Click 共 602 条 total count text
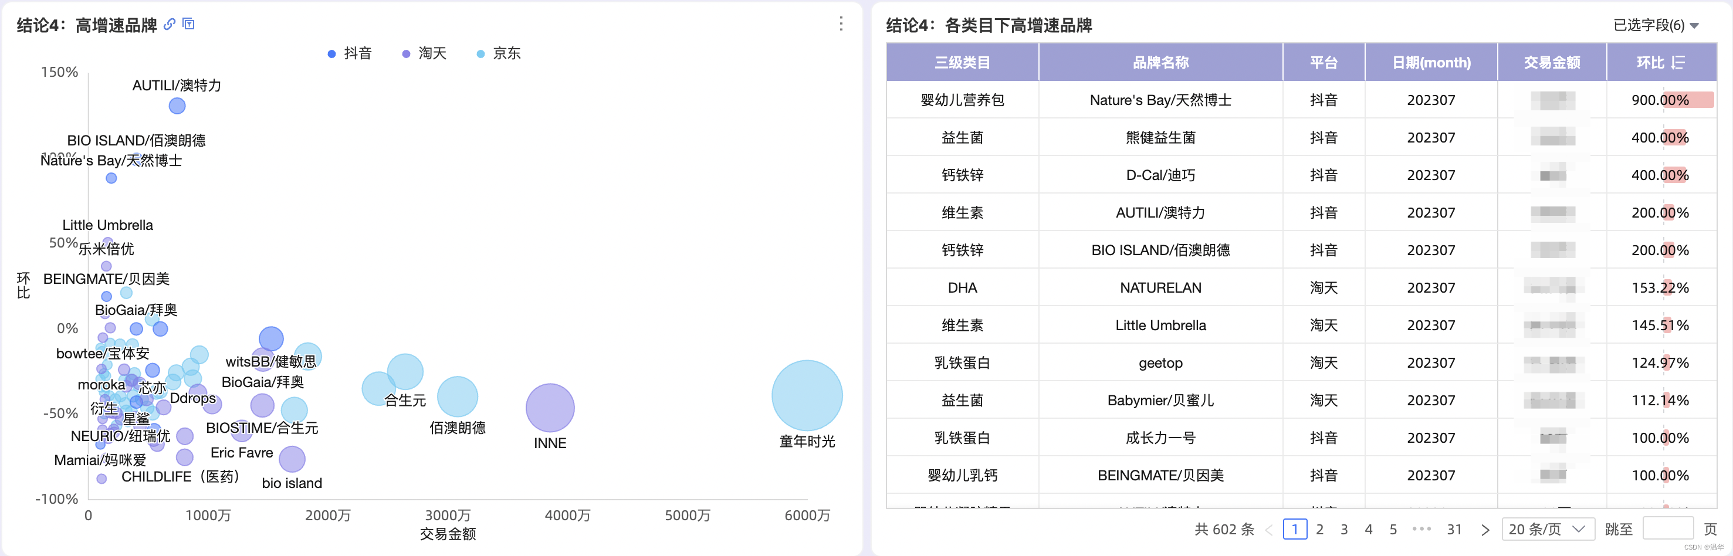This screenshot has width=1733, height=556. click(1224, 529)
